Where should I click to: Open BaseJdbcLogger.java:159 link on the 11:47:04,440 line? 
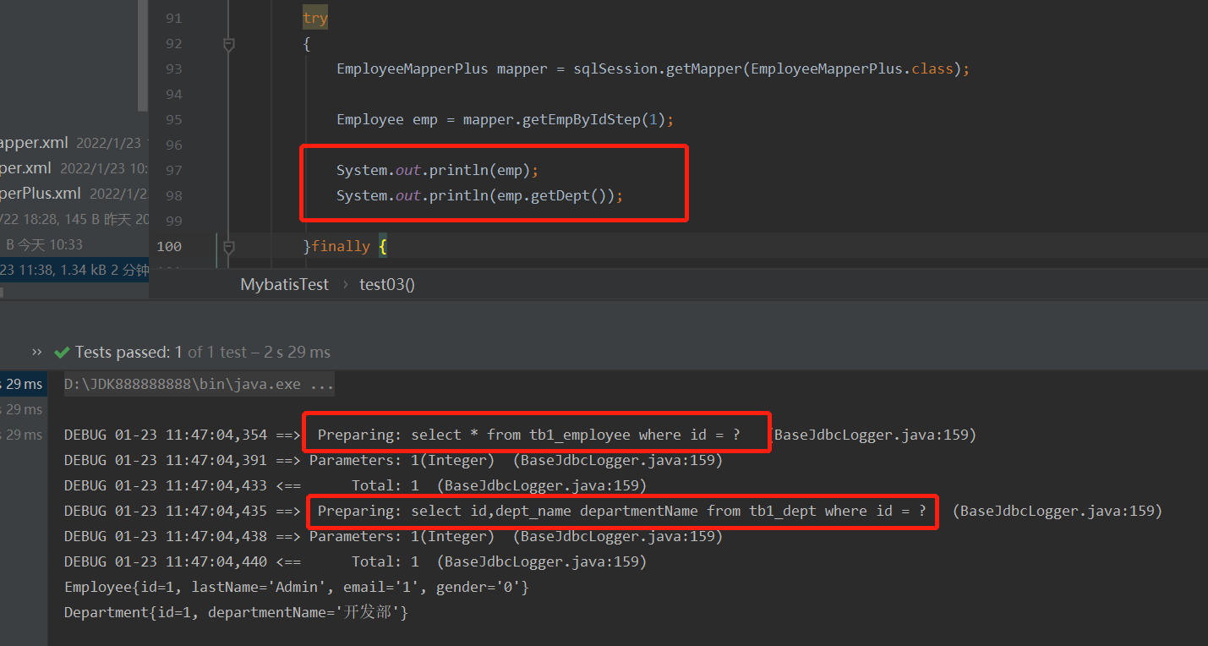coord(540,561)
